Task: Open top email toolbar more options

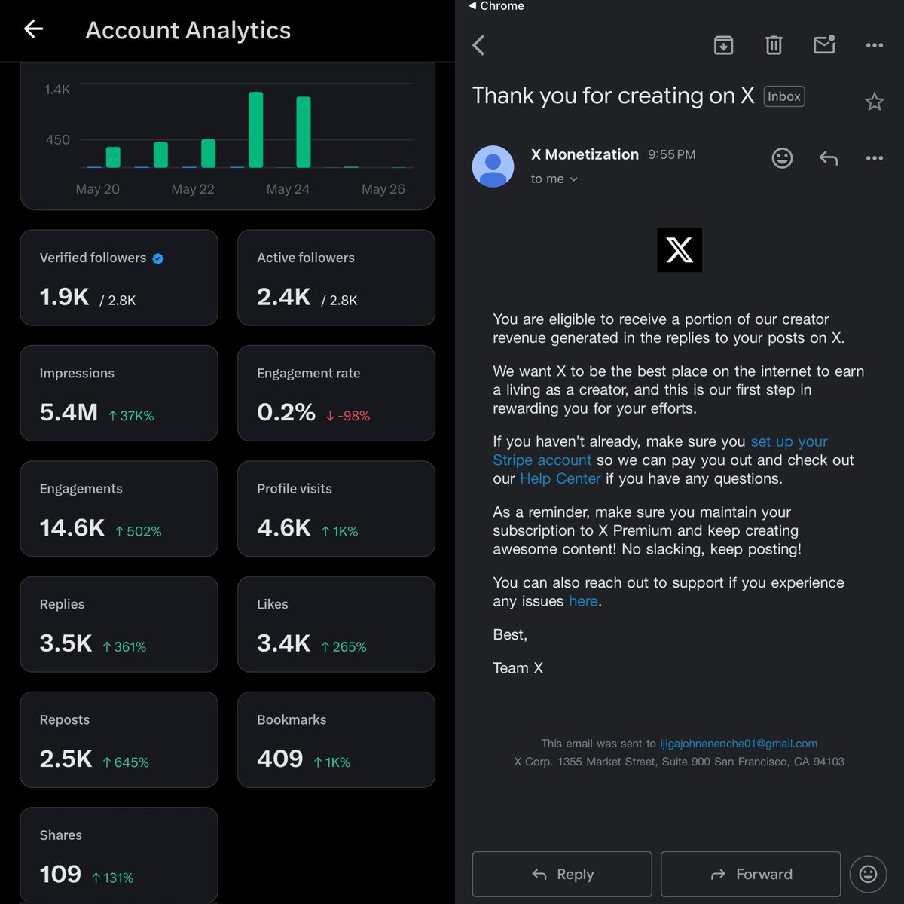Action: pyautogui.click(x=874, y=45)
